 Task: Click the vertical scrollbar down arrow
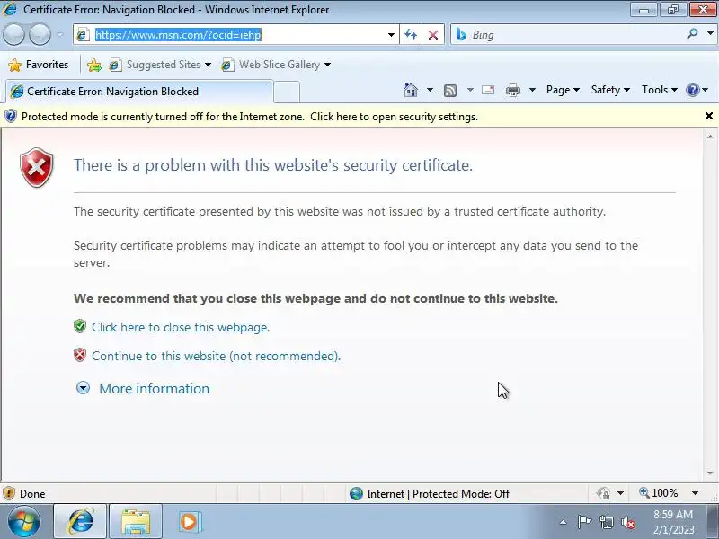(710, 473)
